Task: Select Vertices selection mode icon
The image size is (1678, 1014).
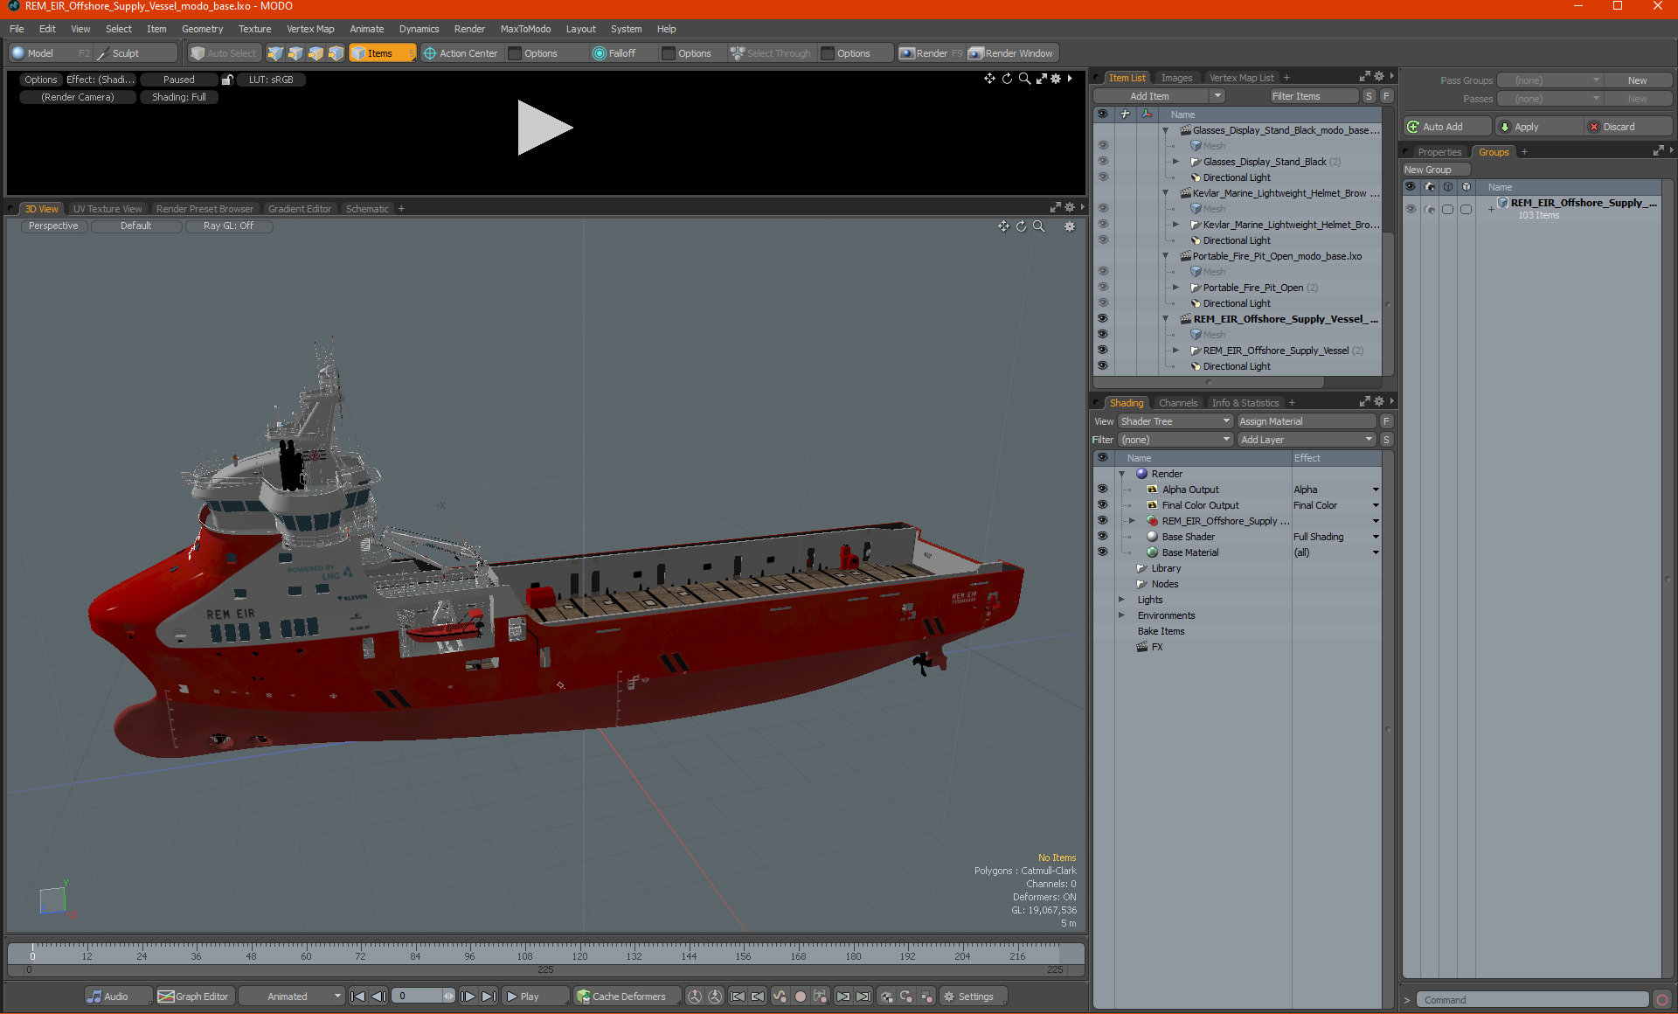Action: (x=275, y=53)
